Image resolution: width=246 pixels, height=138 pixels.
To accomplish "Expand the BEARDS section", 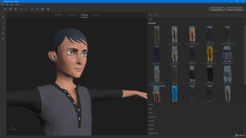I will click(196, 121).
